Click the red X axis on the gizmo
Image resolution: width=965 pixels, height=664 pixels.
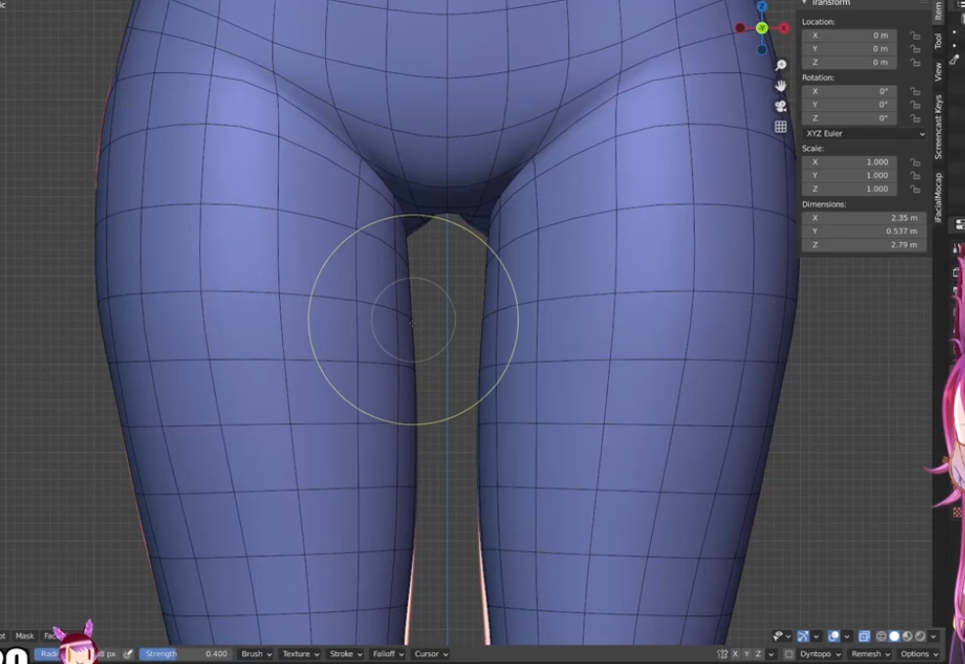click(784, 28)
